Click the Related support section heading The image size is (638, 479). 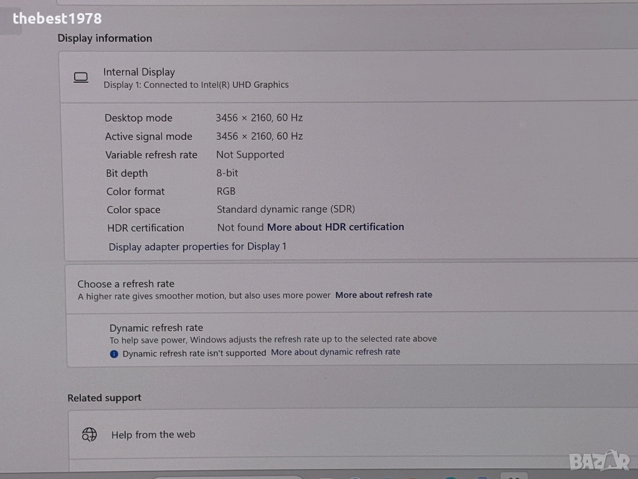[104, 398]
